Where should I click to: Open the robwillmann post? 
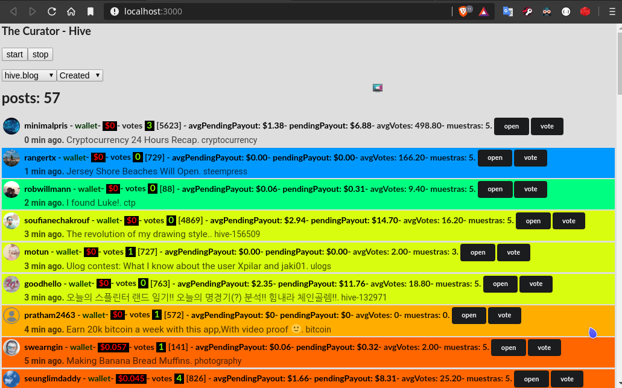(x=495, y=189)
